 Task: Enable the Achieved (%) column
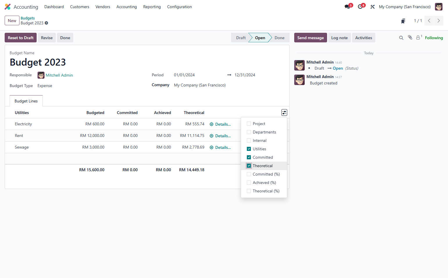tap(249, 183)
